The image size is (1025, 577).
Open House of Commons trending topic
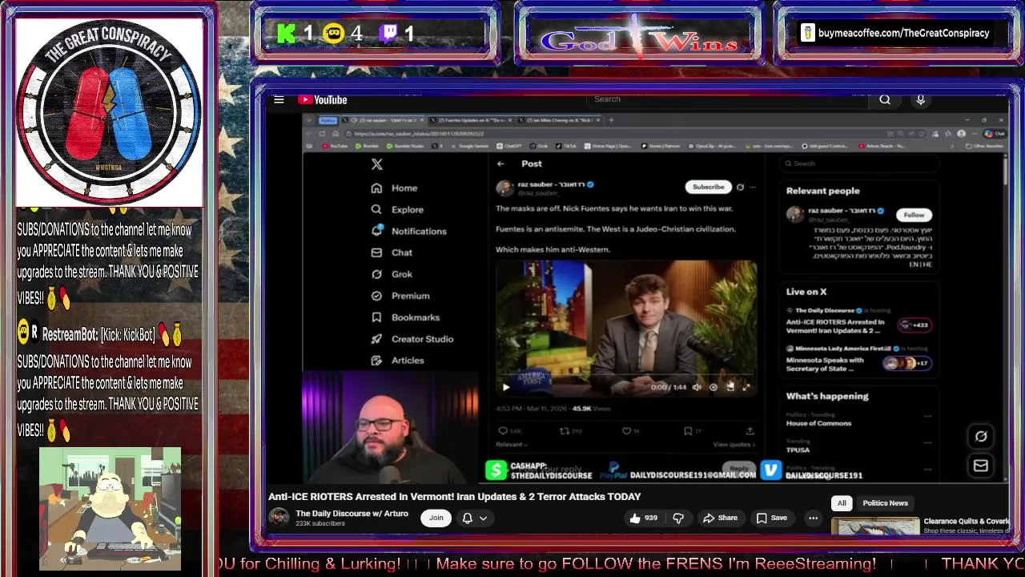pyautogui.click(x=818, y=423)
